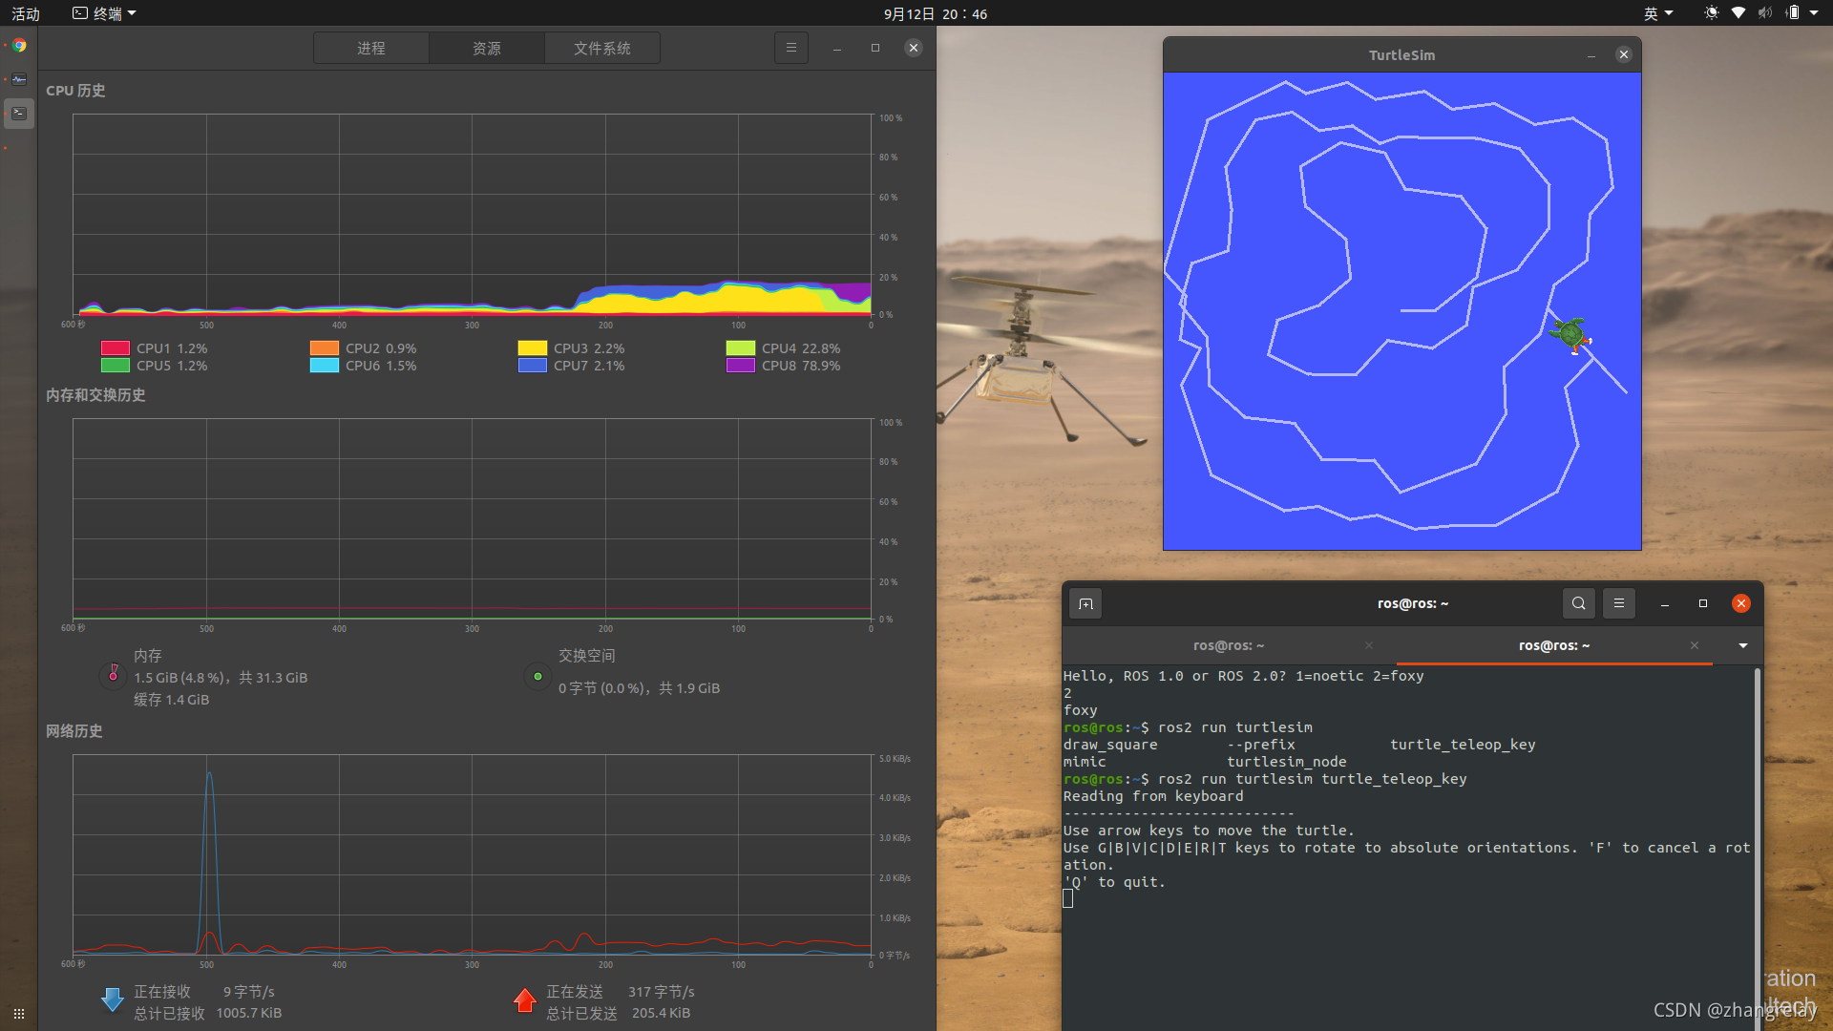Select the first ros@ros terminal tab
The width and height of the screenshot is (1833, 1031).
[x=1228, y=645]
